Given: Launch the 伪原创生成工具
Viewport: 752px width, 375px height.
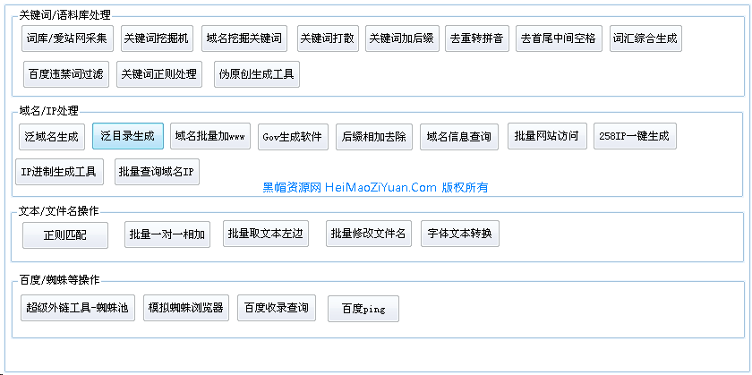Looking at the screenshot, I should pos(257,74).
